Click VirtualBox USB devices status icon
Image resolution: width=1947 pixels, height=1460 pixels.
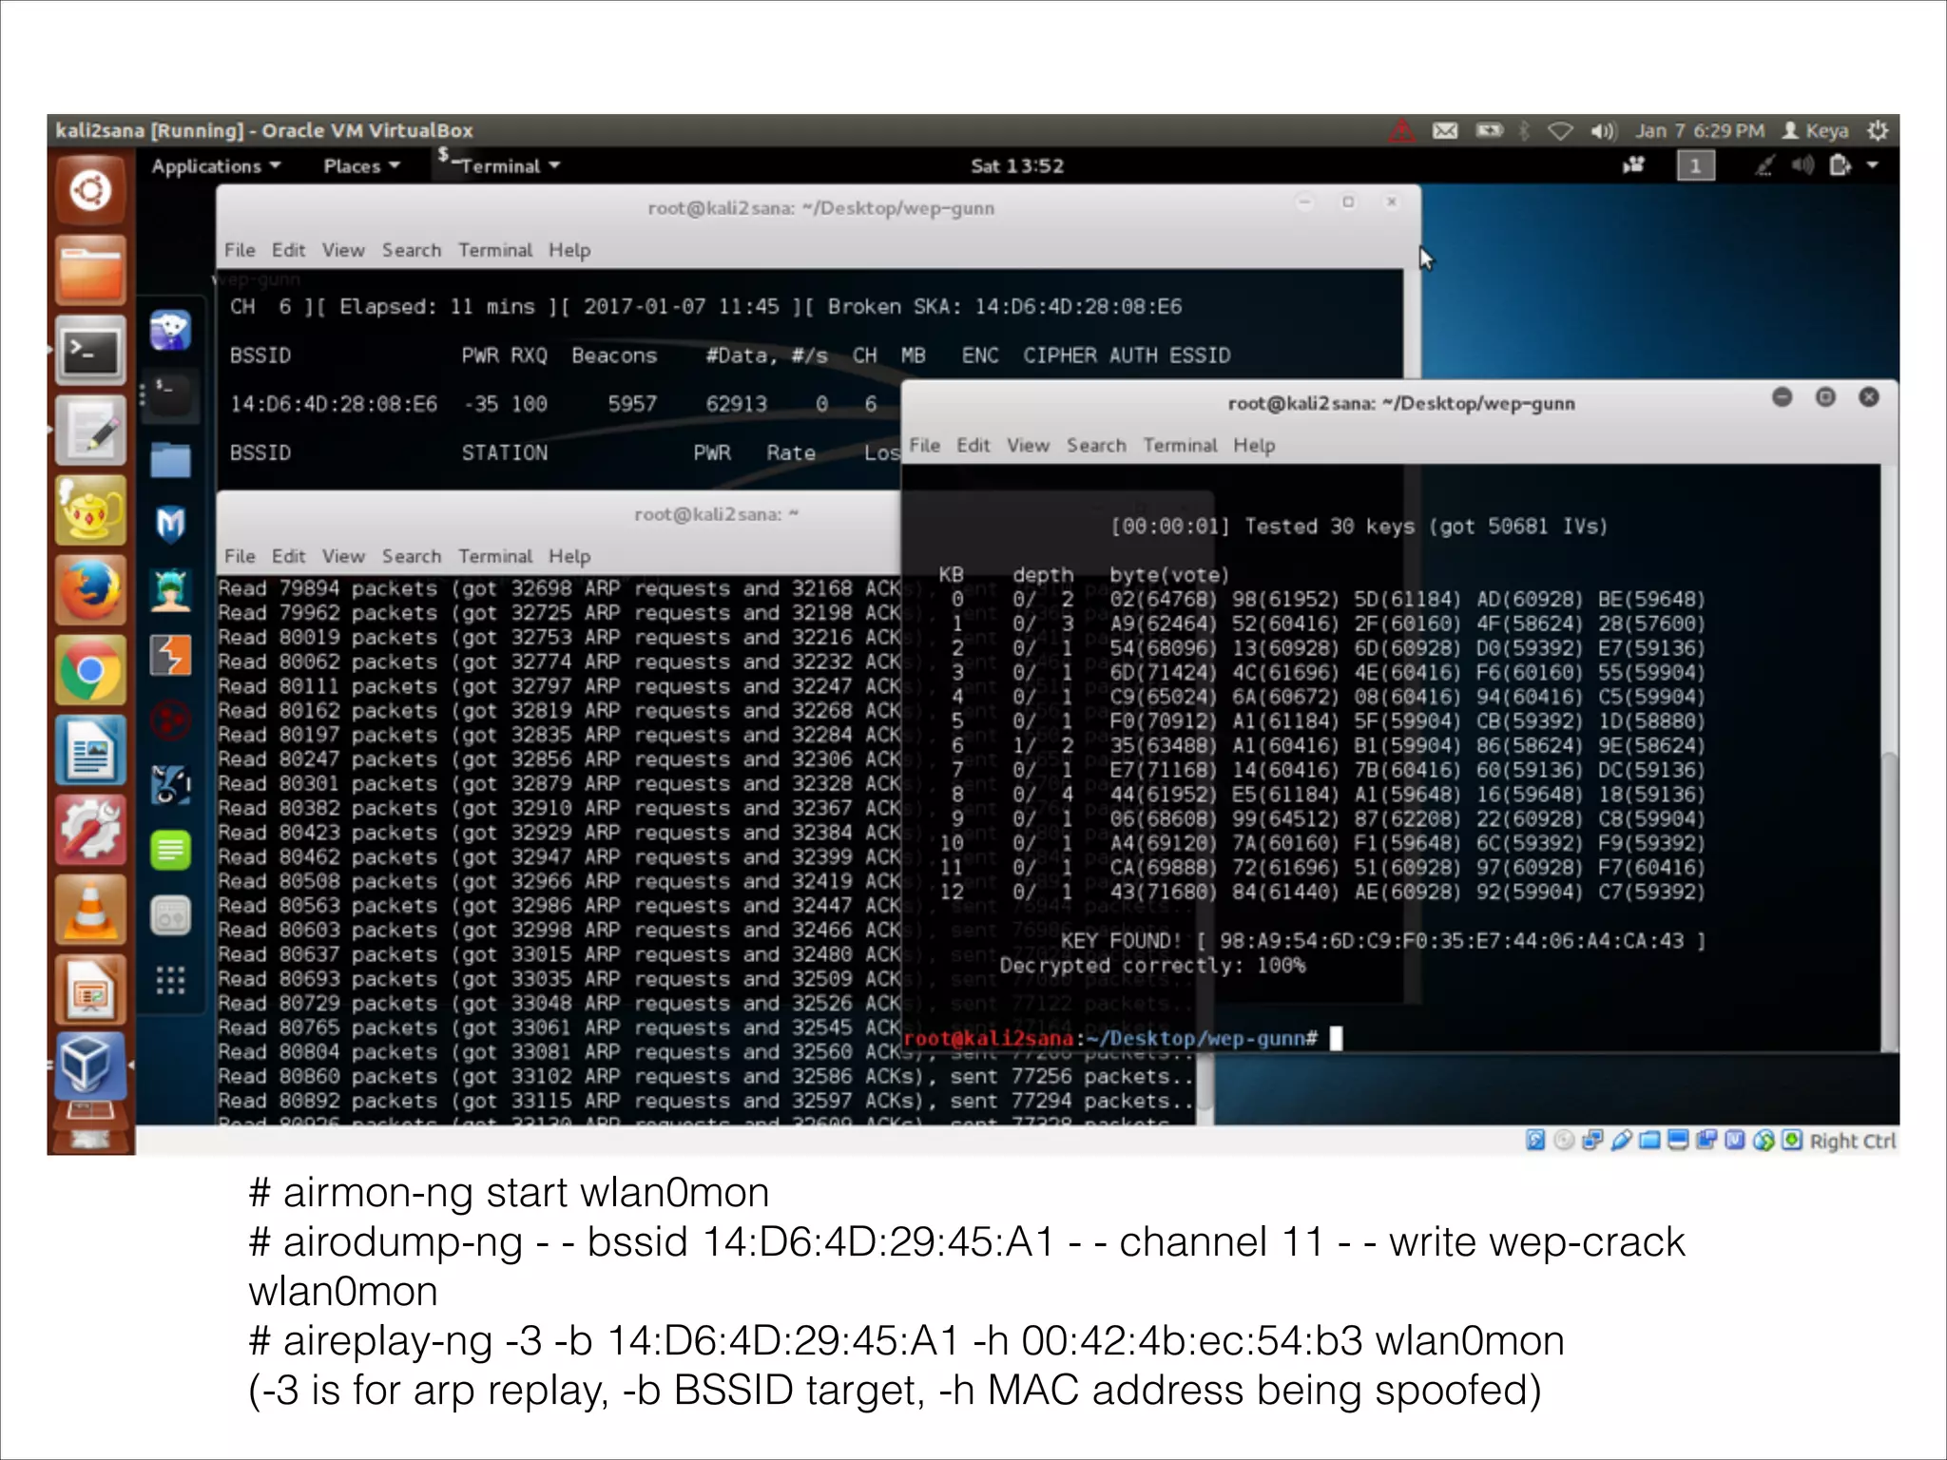coord(1621,1140)
